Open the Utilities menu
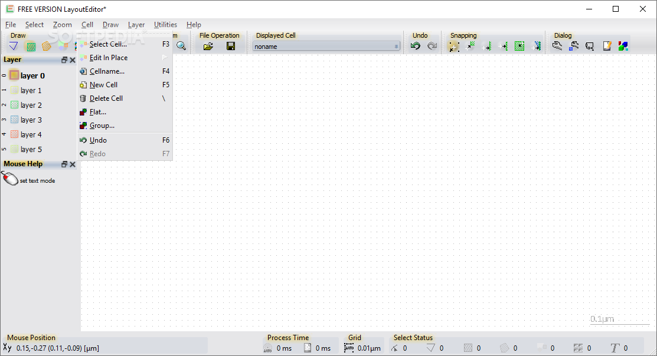 (165, 25)
